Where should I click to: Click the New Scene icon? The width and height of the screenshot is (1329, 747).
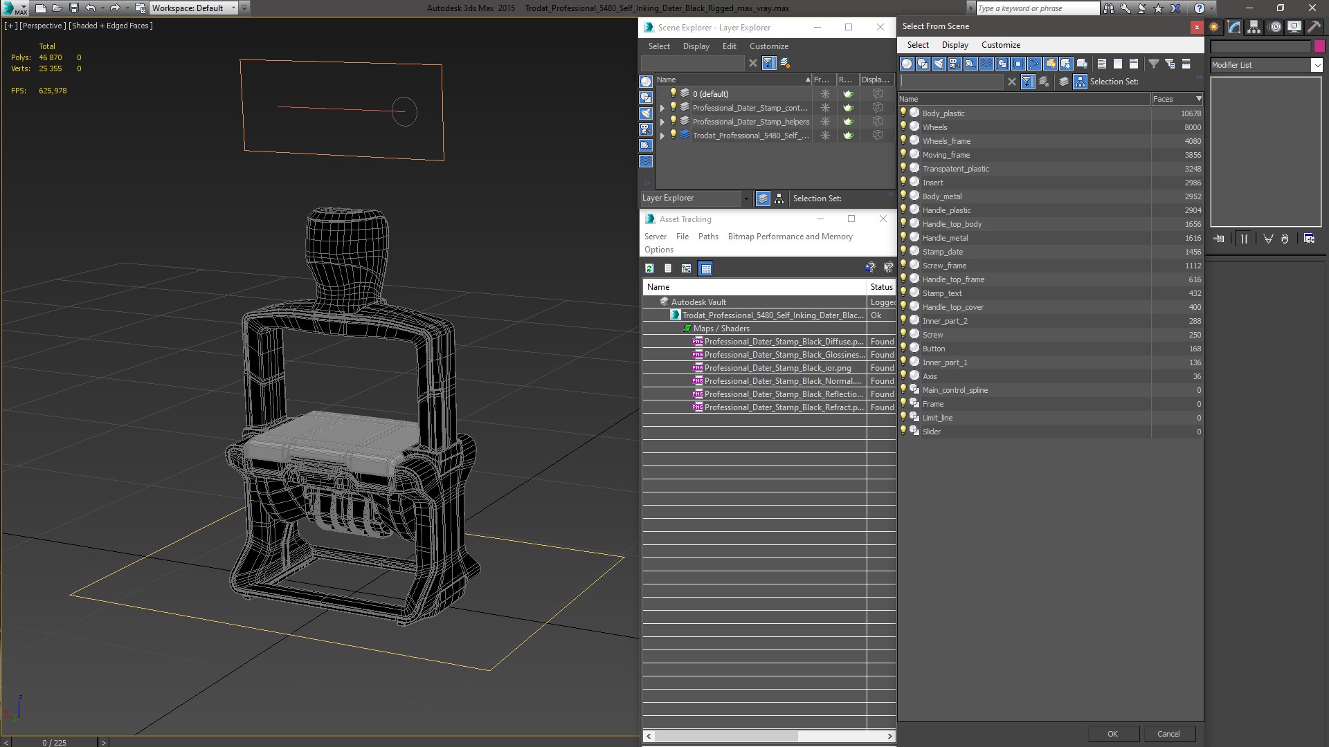click(x=41, y=8)
